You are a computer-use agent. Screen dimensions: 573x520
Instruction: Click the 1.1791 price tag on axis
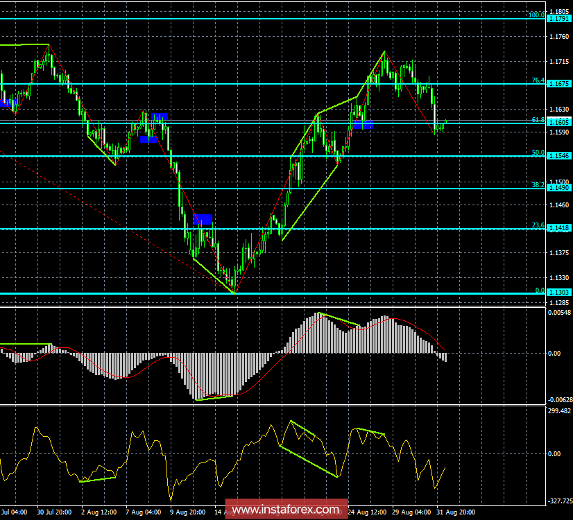pos(558,19)
